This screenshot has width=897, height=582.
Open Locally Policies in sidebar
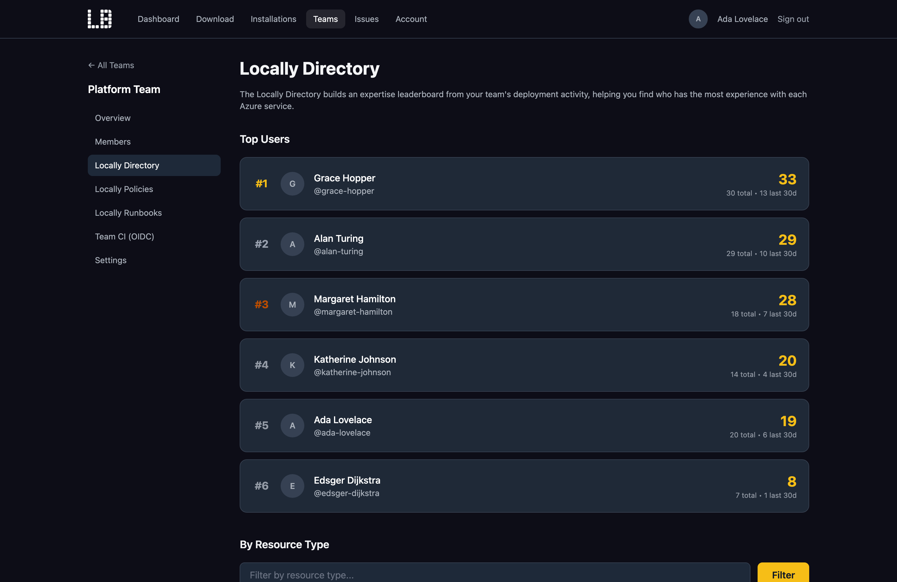pos(154,189)
